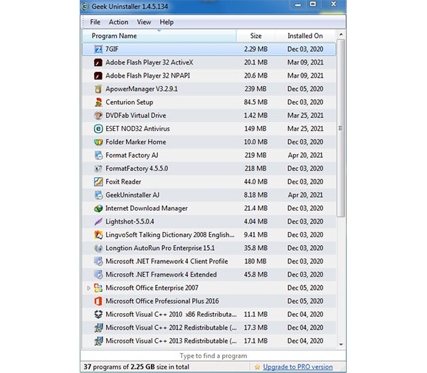The image size is (427, 373).
Task: Click the ESET NOD32 Antivirus icon
Action: tap(98, 129)
